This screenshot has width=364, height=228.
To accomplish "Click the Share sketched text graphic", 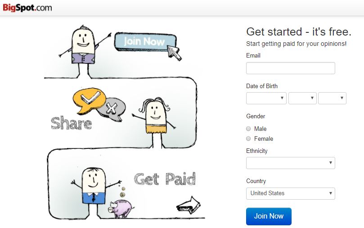I will pyautogui.click(x=71, y=123).
